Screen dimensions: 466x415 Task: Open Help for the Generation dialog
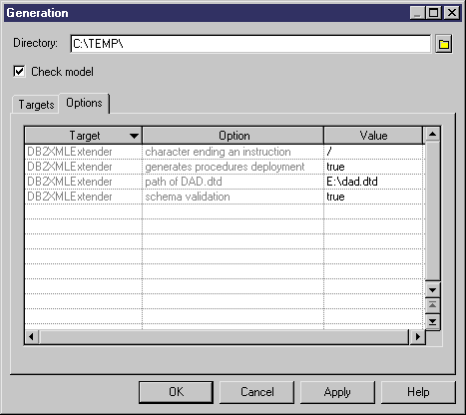pos(418,392)
